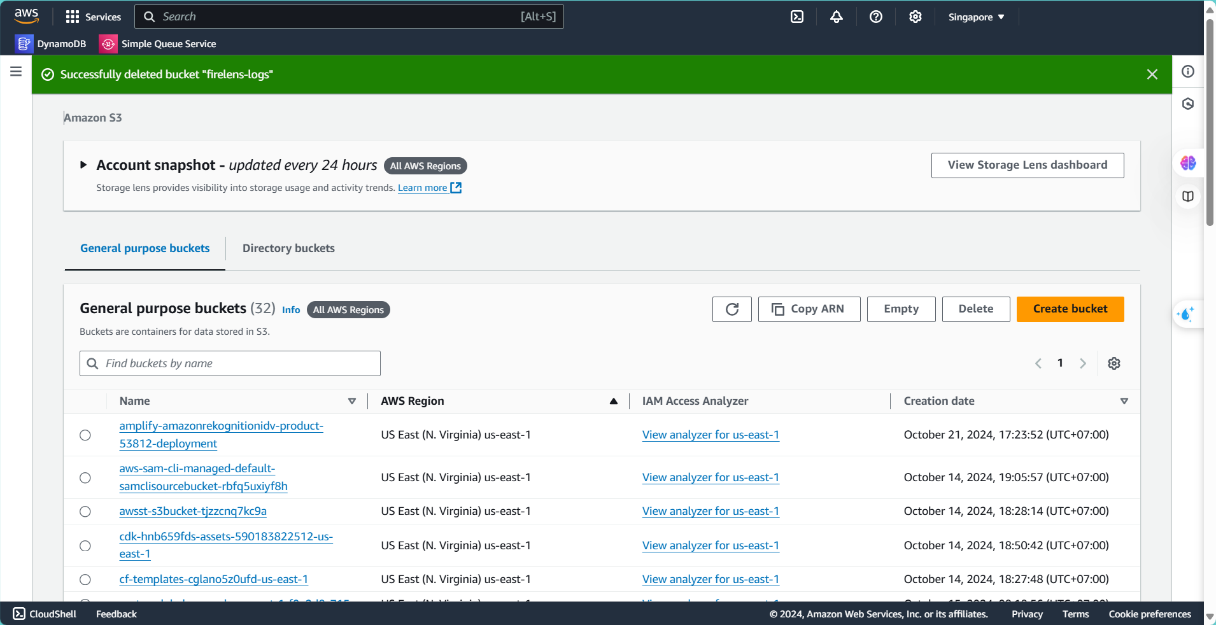Click the Delete button
The image size is (1216, 625).
pyautogui.click(x=976, y=309)
